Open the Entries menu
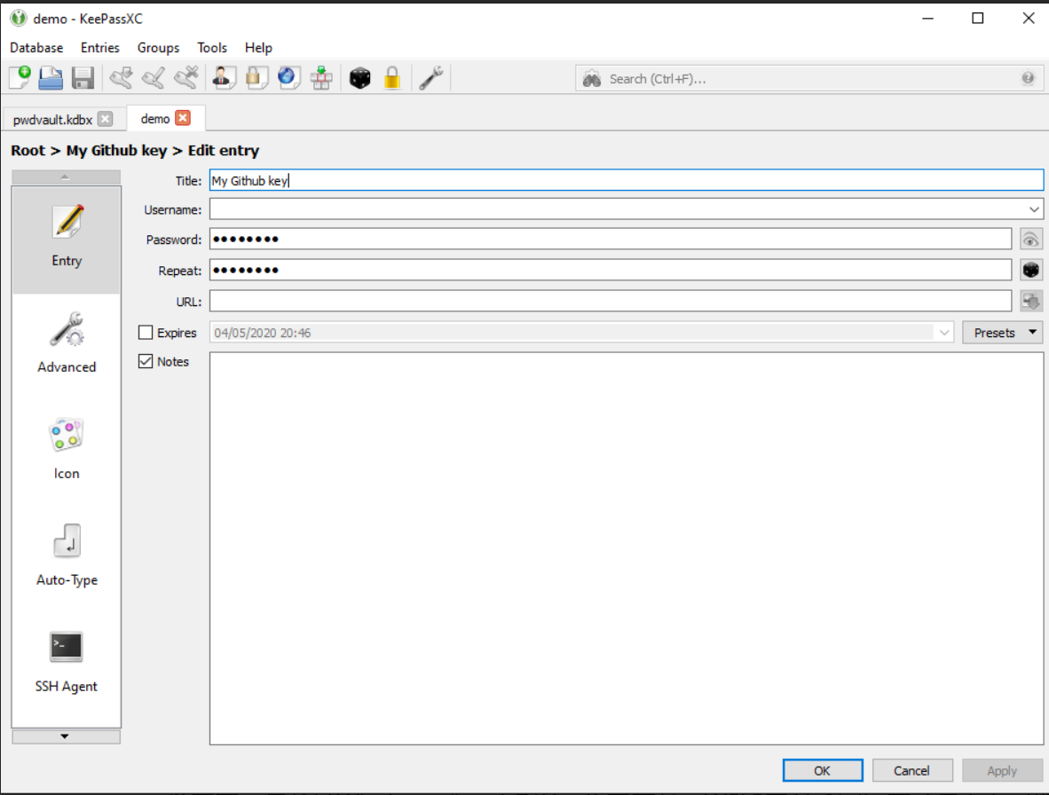 [x=99, y=48]
